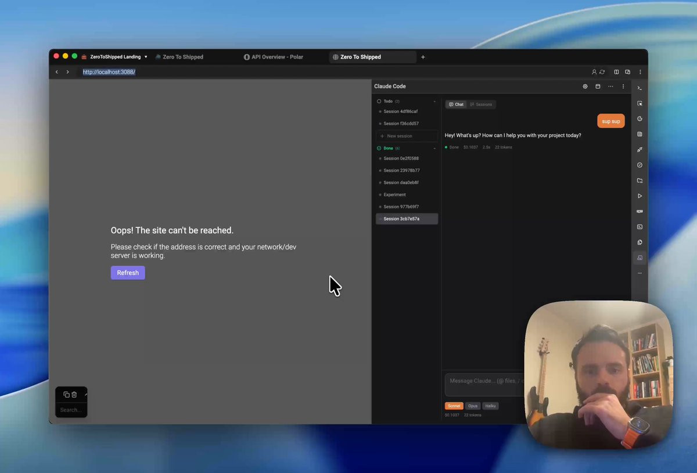Open the folder icon in right sidebar
Viewport: 697px width, 473px height.
639,180
